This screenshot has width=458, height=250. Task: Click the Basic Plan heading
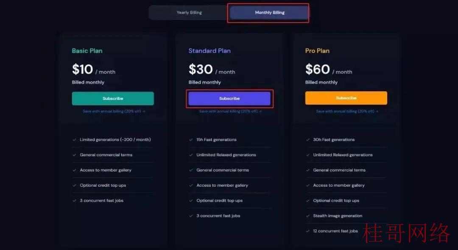click(87, 51)
